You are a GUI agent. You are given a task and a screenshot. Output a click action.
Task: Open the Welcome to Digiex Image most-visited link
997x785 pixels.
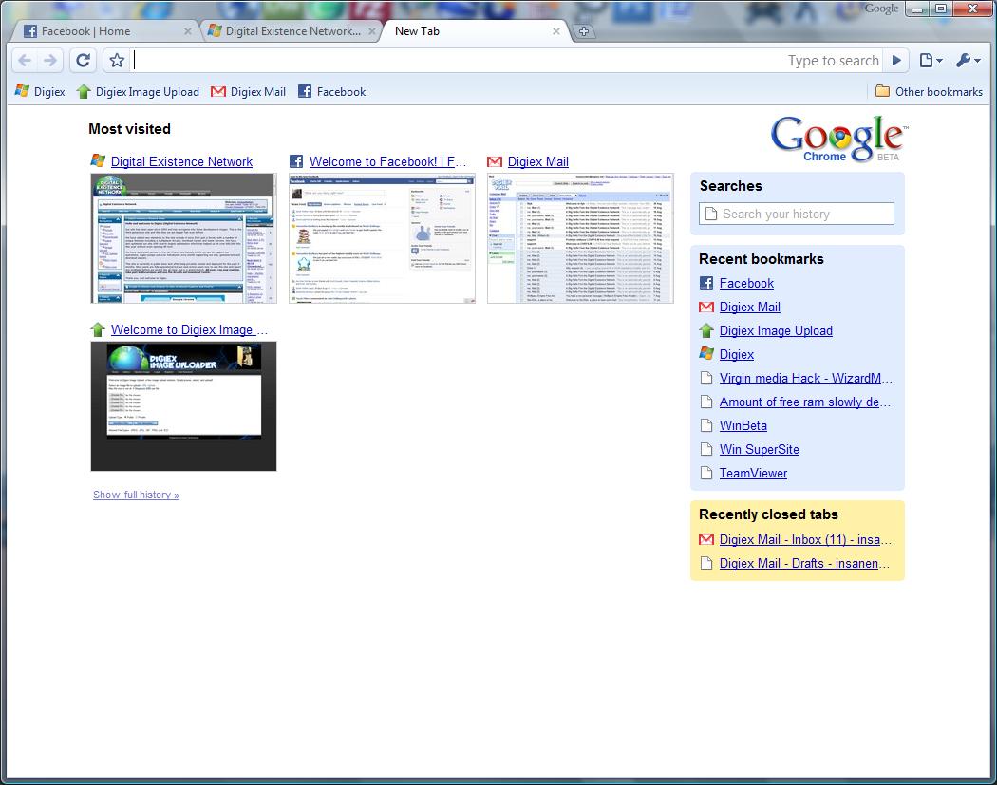(x=190, y=330)
